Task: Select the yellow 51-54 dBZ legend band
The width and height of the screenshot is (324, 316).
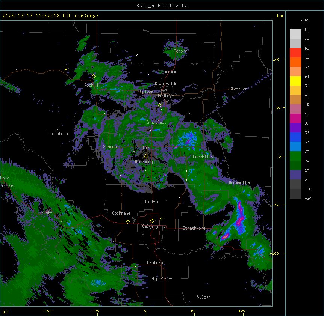Action: coord(295,81)
